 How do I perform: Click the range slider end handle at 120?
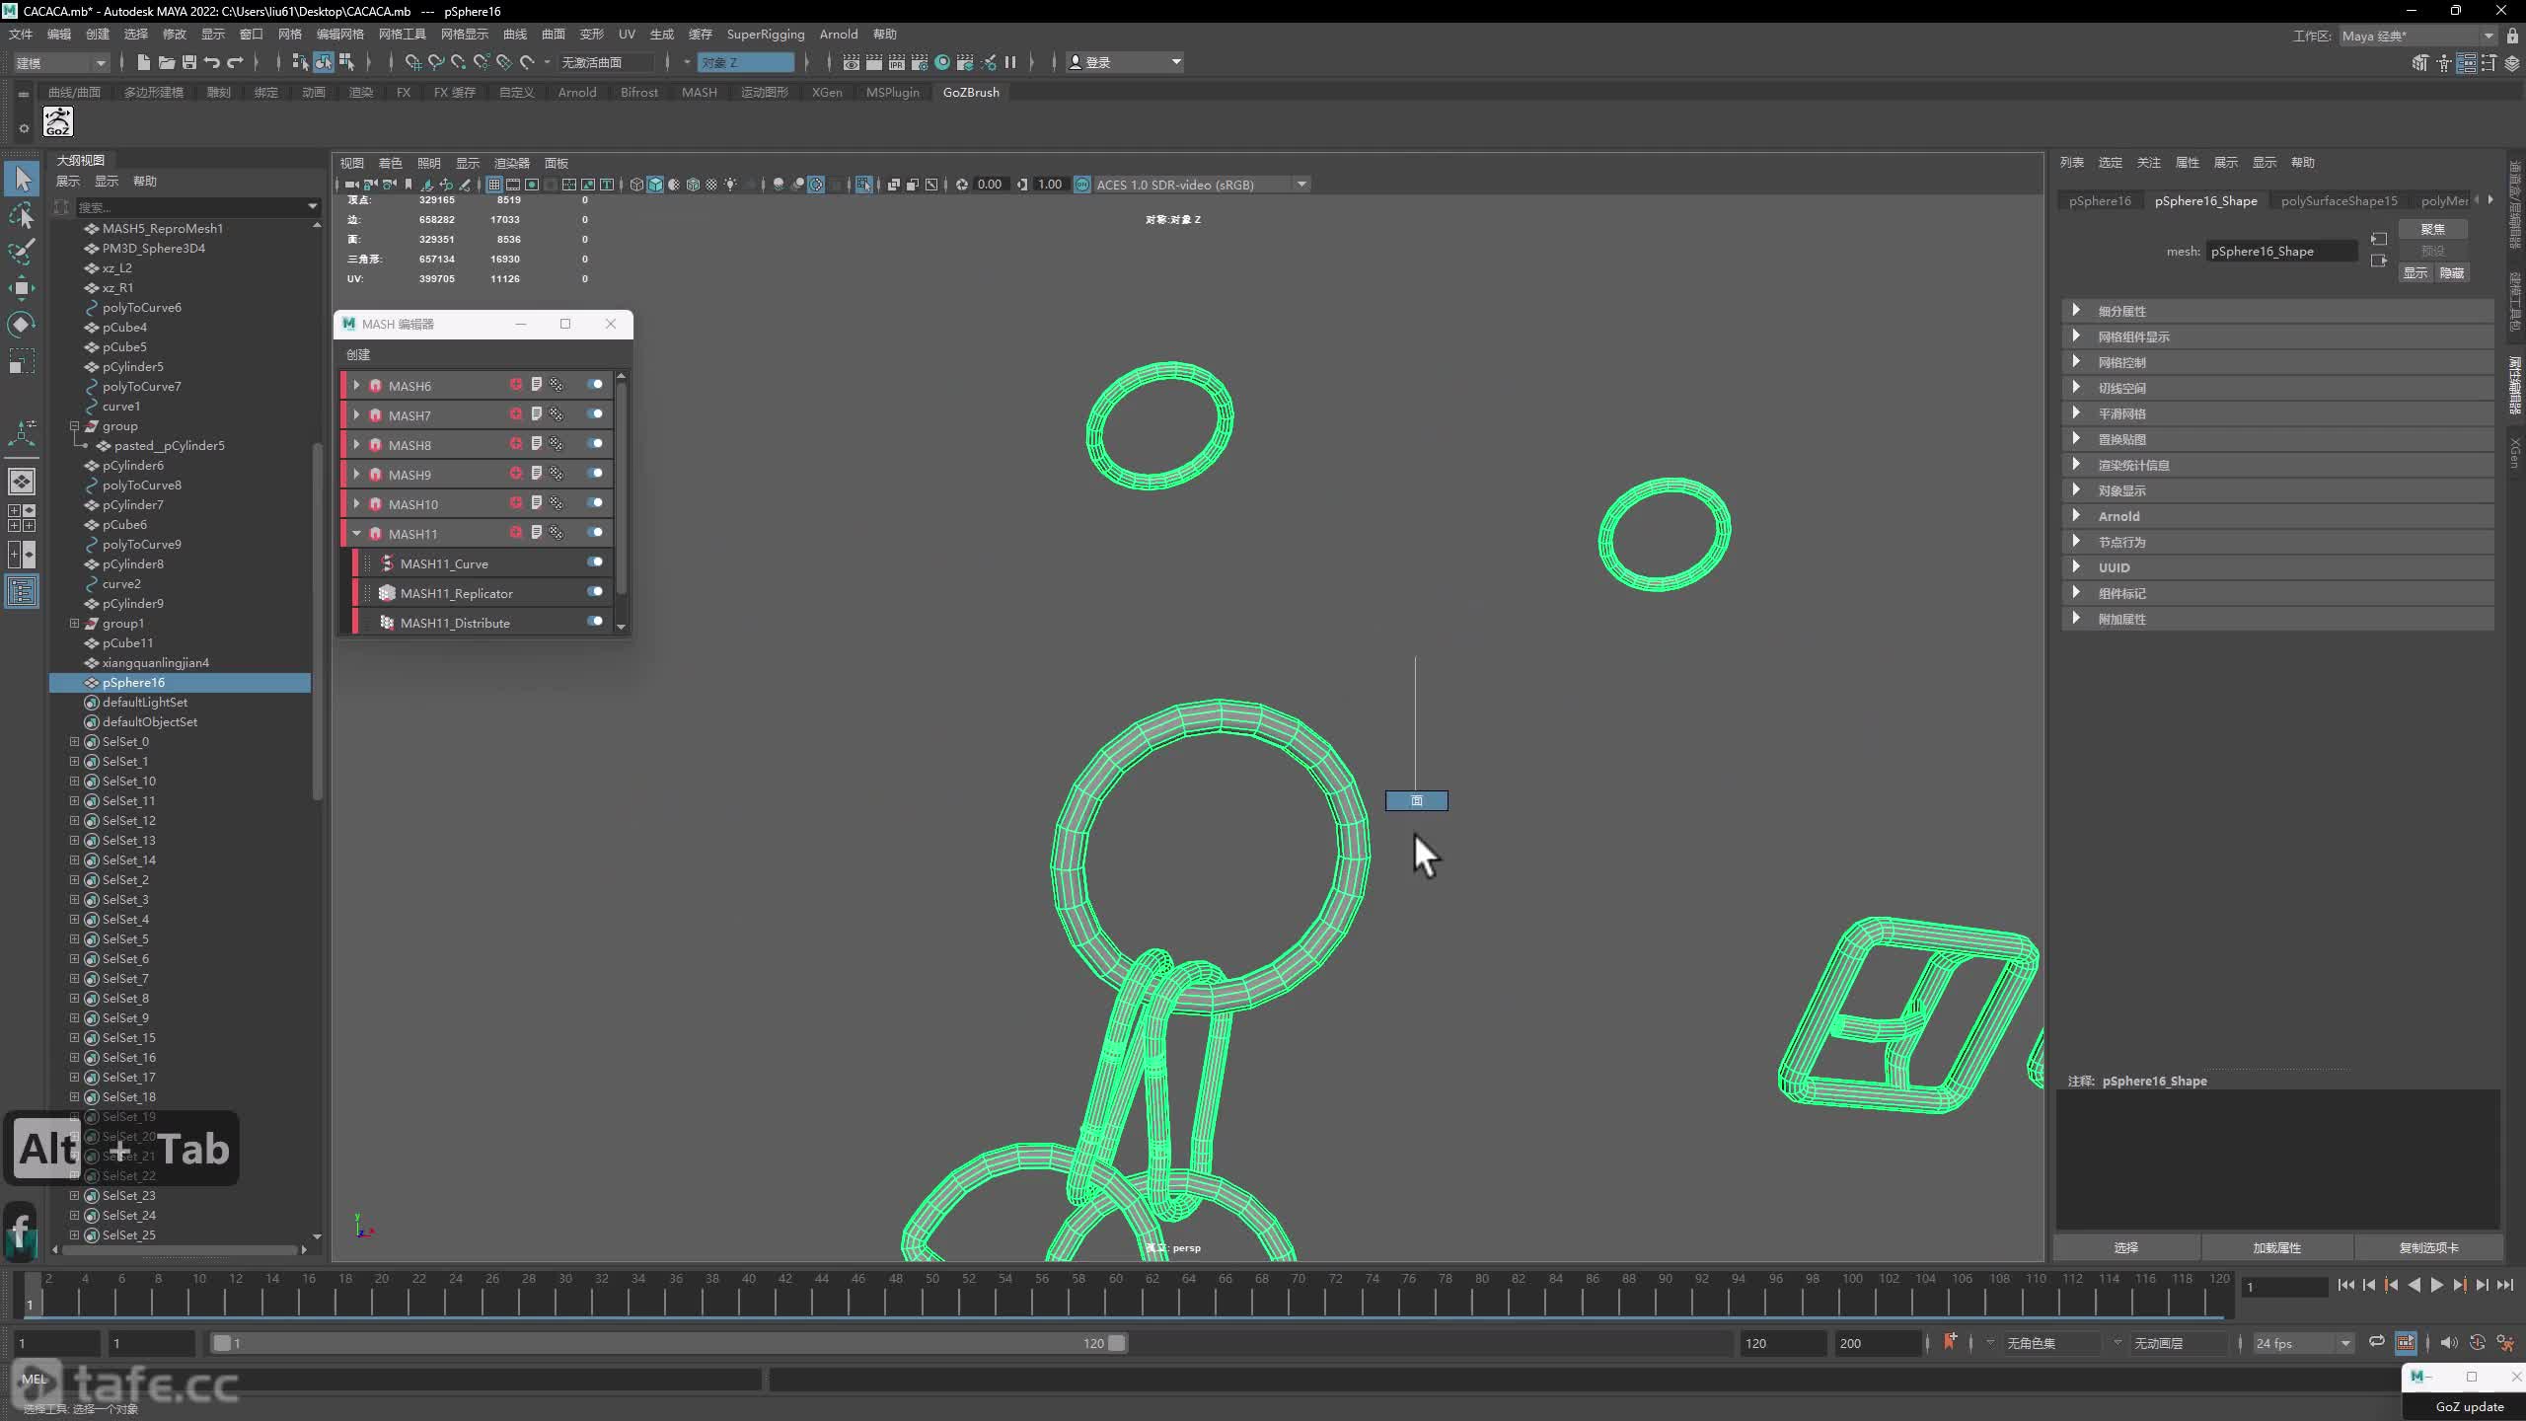(x=1116, y=1343)
